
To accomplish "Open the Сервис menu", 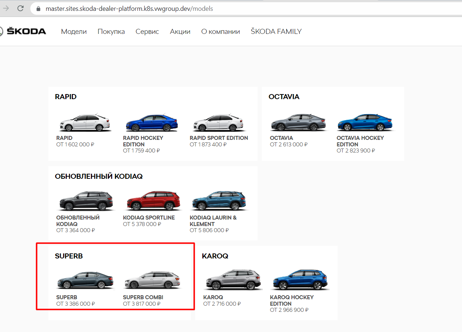I will point(147,31).
